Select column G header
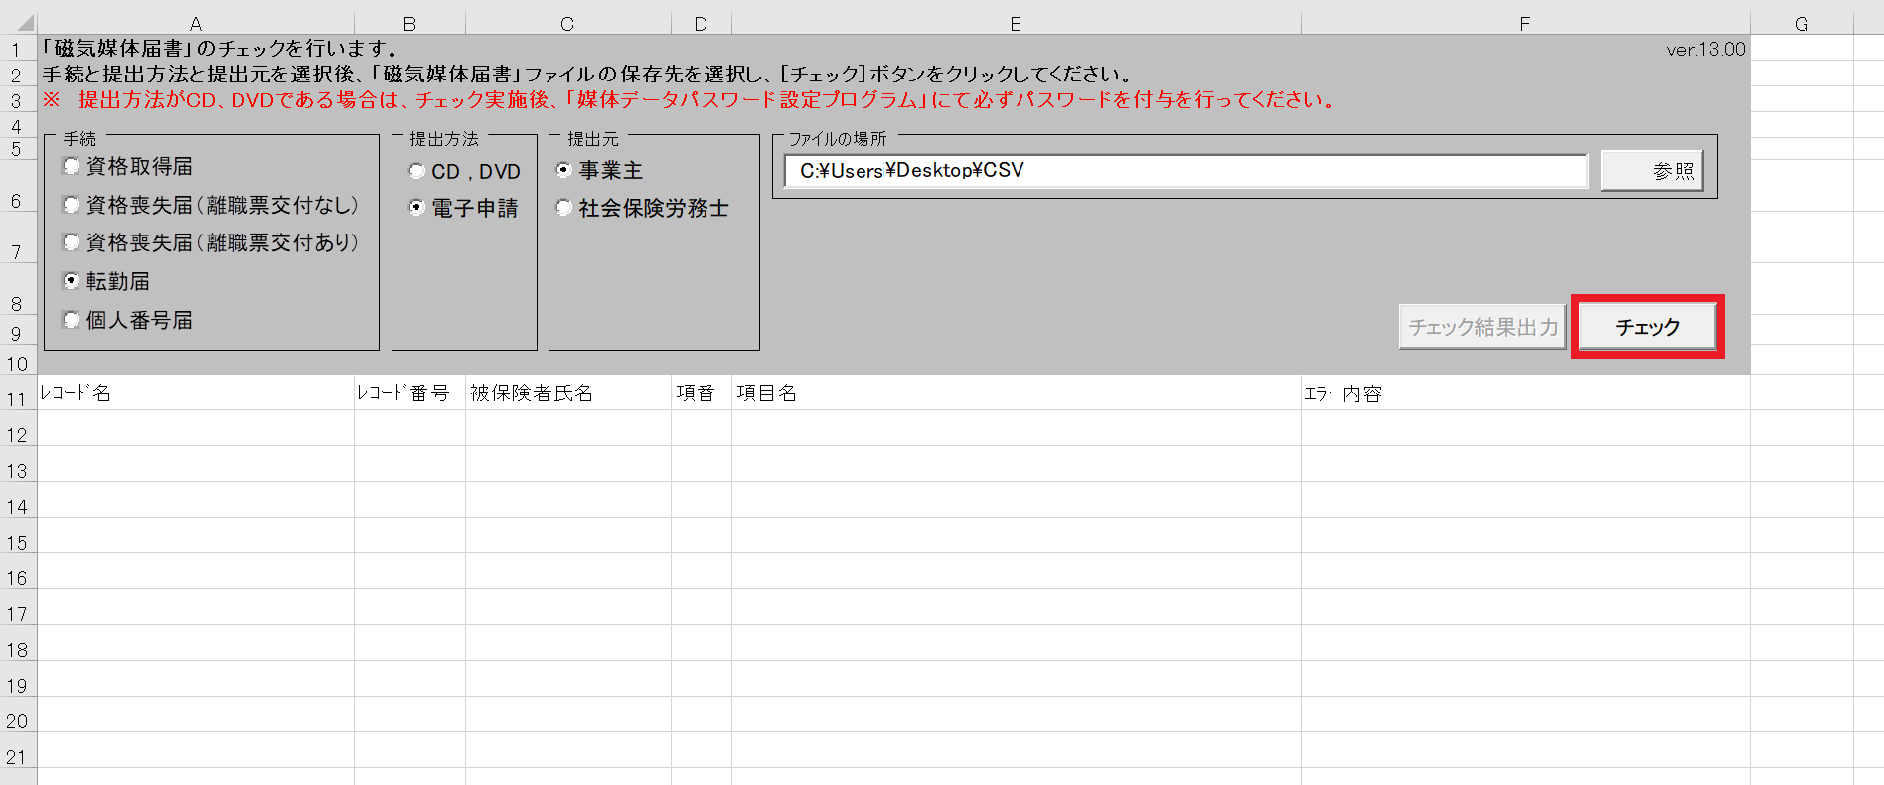 coord(1802,24)
